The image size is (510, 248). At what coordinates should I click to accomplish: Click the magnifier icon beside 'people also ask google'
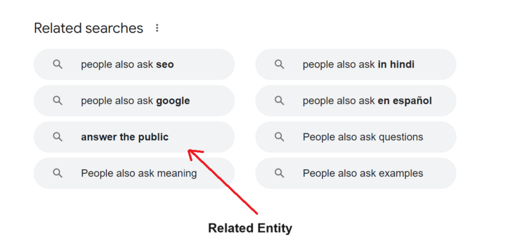57,101
